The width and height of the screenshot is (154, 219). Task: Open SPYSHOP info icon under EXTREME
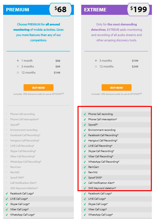141,93
